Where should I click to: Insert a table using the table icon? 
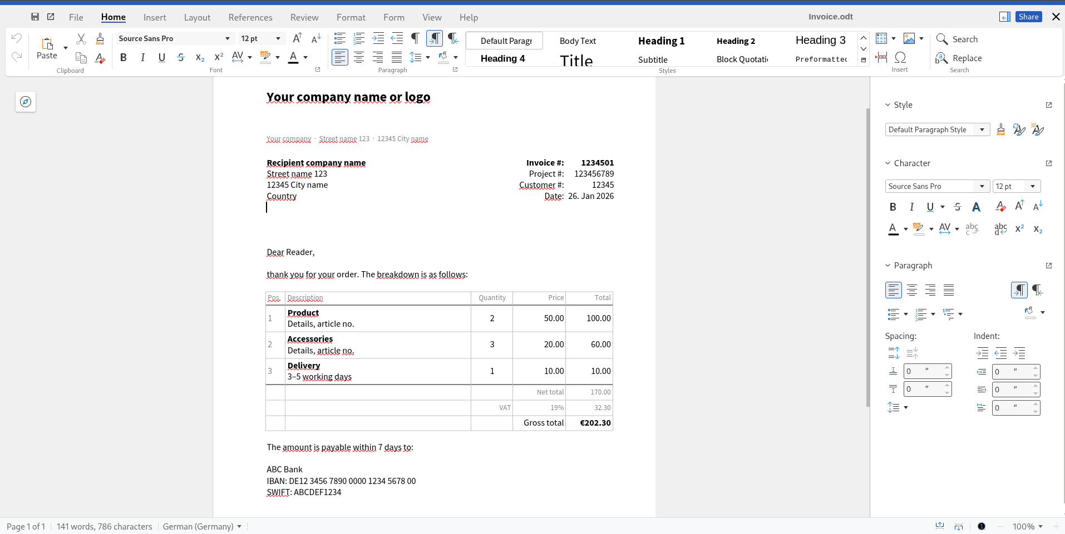pyautogui.click(x=881, y=38)
